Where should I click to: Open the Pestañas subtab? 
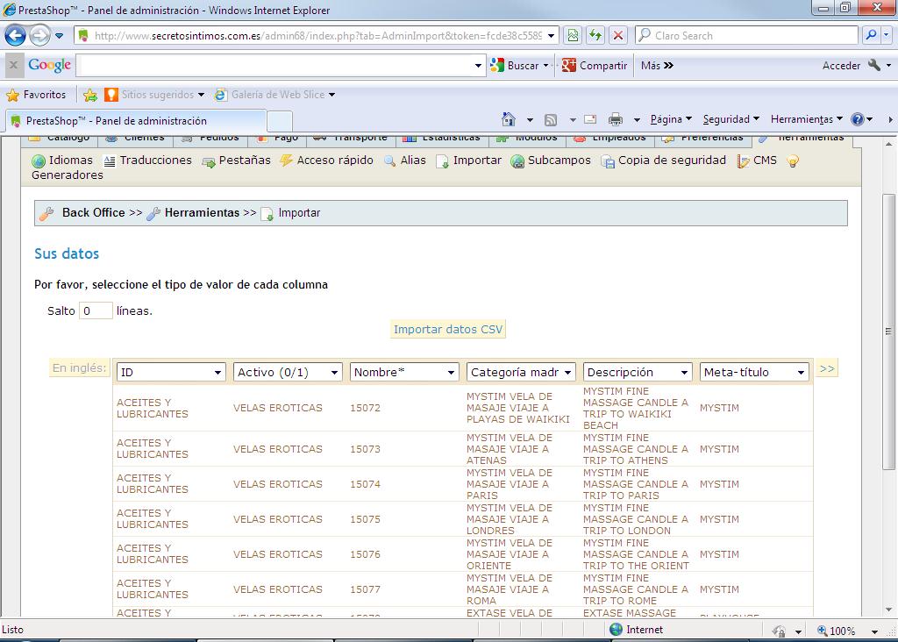click(236, 160)
